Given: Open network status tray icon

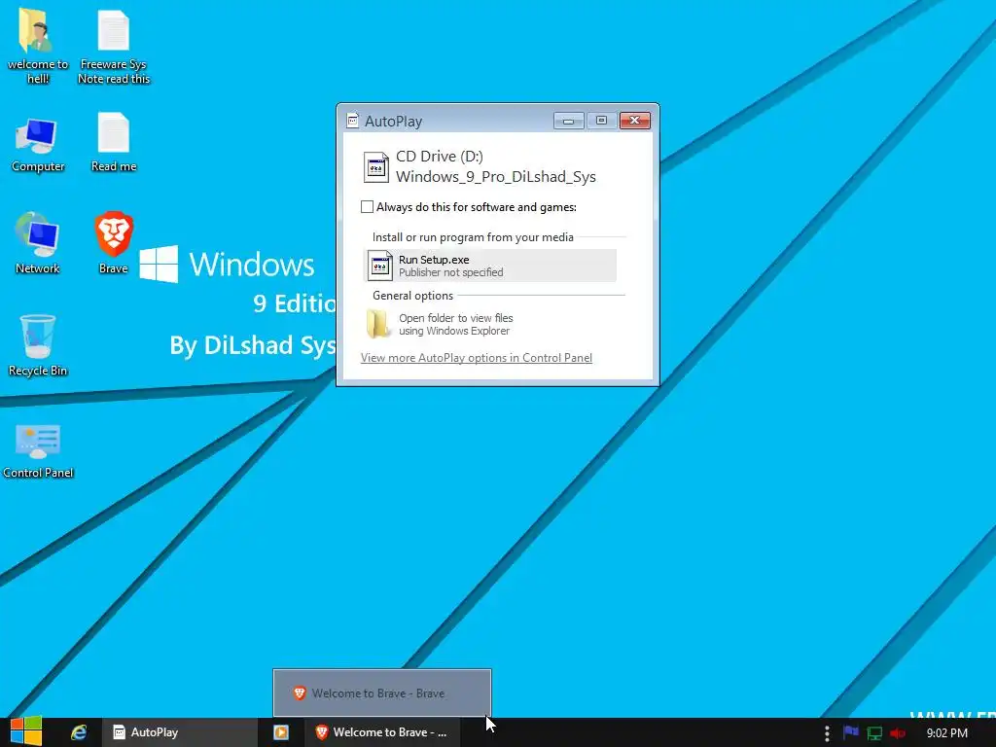Looking at the screenshot, I should (x=874, y=733).
